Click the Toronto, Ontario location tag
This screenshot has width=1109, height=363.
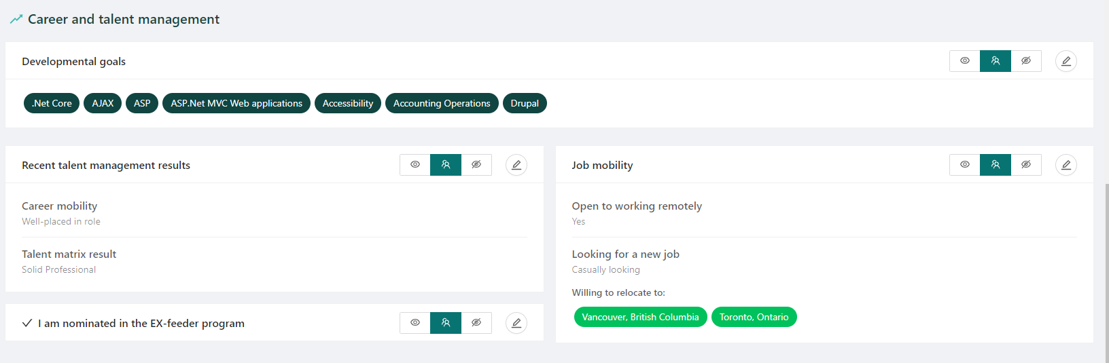click(x=754, y=317)
